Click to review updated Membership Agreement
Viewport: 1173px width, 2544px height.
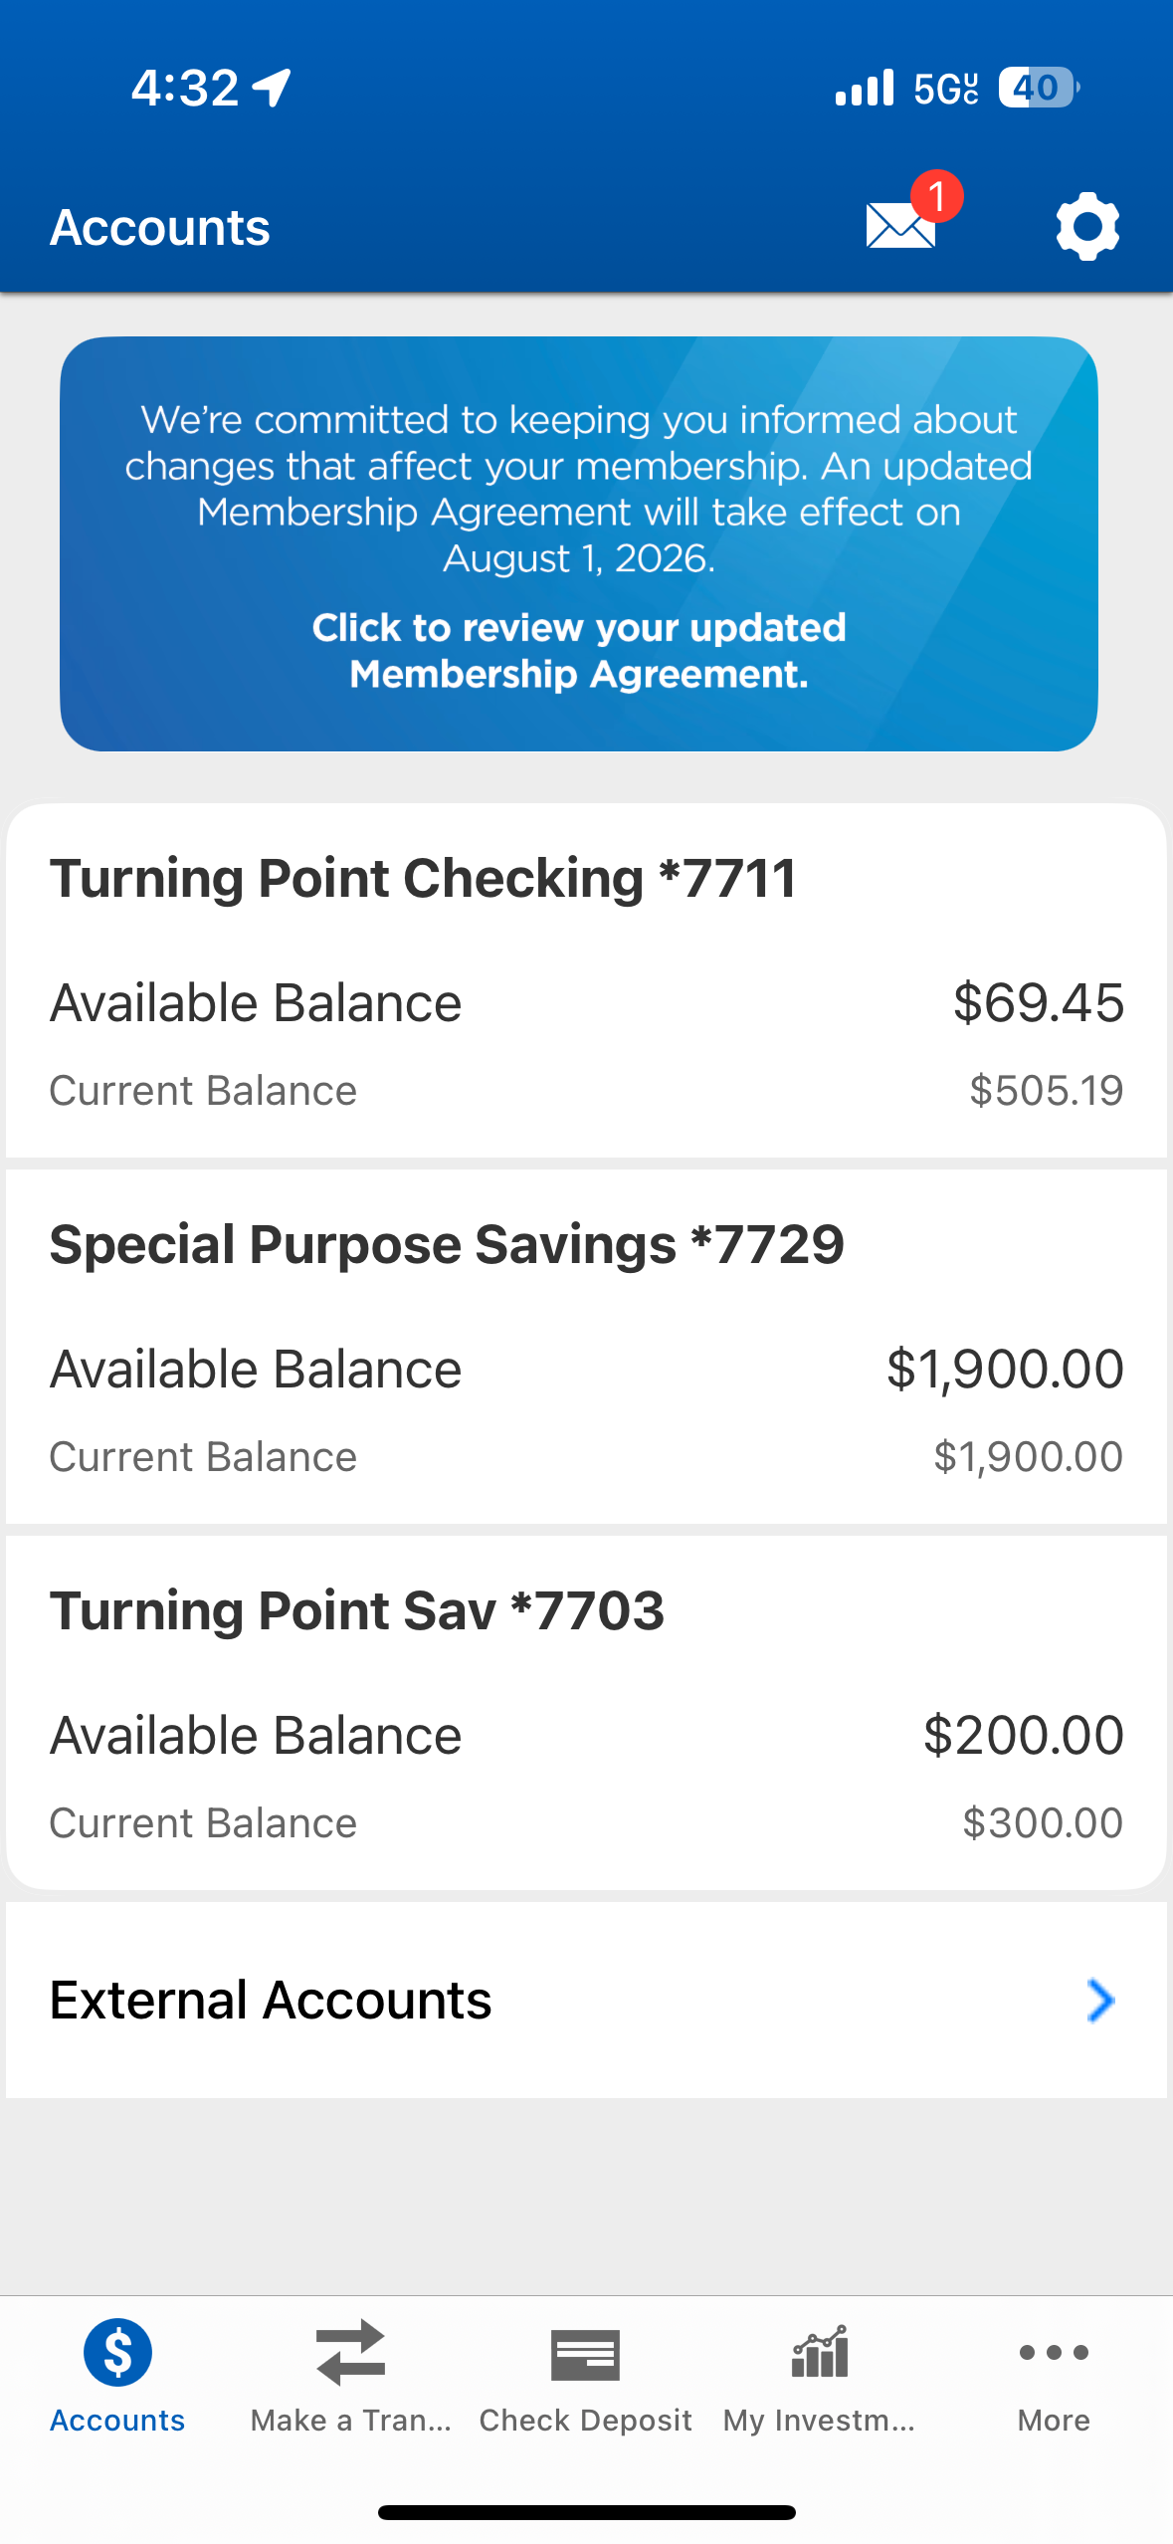579,651
